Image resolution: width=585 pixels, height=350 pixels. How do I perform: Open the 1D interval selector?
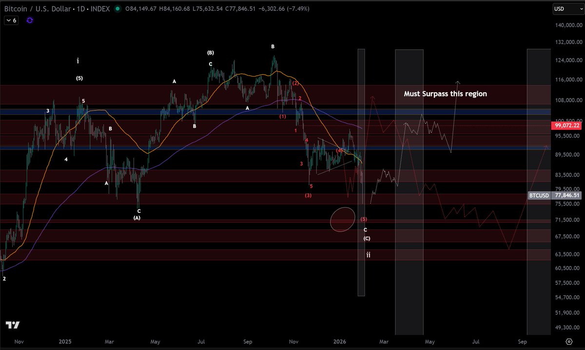[x=80, y=8]
